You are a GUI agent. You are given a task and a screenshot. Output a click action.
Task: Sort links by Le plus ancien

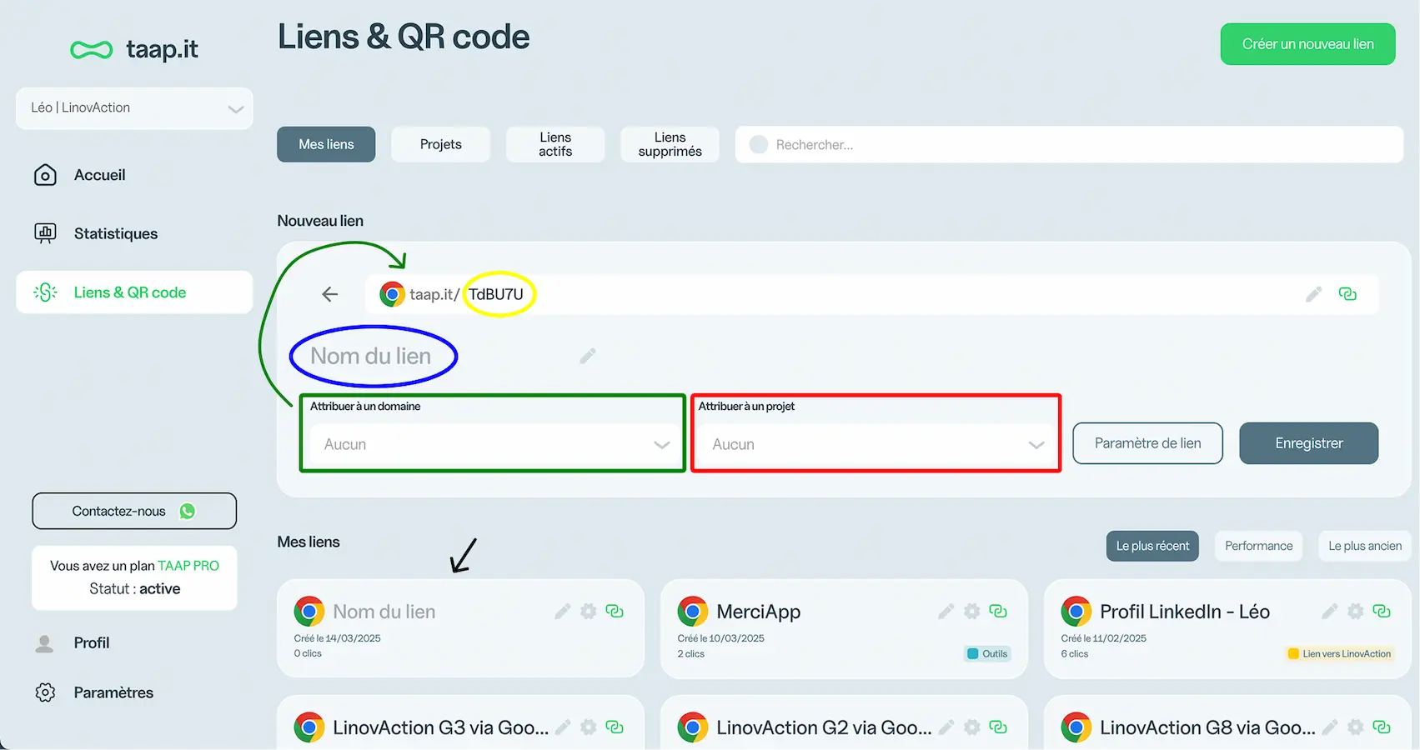1365,546
